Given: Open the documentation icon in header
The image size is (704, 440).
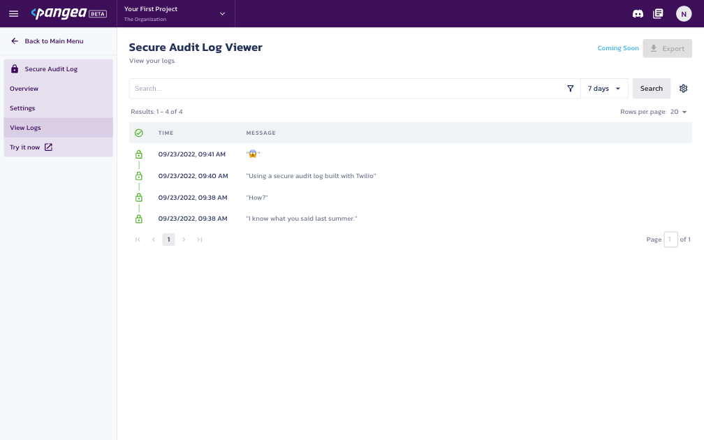Looking at the screenshot, I should tap(658, 13).
